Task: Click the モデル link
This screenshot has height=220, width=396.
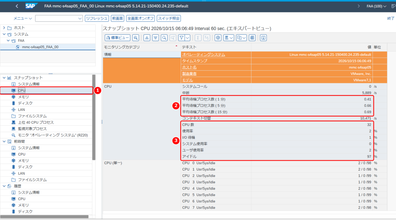Action: click(x=188, y=80)
